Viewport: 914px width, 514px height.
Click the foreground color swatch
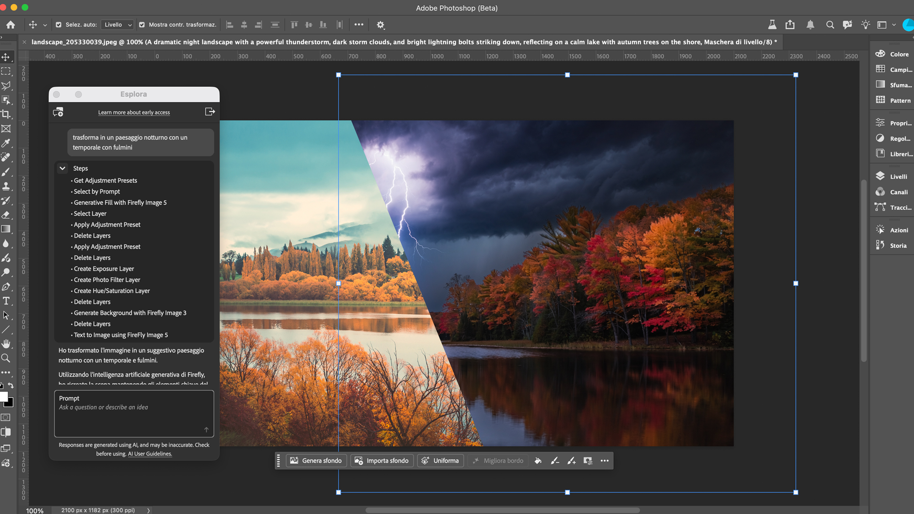(4, 397)
